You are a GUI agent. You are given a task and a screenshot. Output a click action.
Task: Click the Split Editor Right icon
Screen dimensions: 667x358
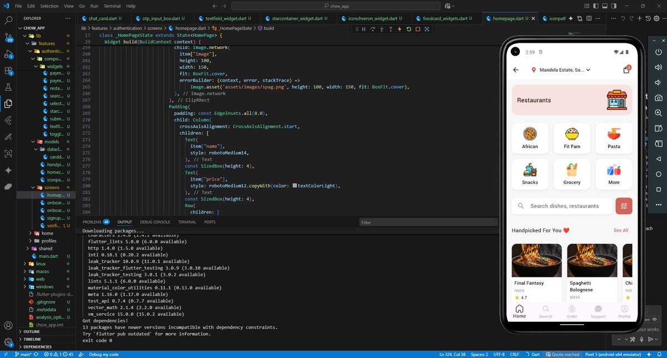coord(590,18)
